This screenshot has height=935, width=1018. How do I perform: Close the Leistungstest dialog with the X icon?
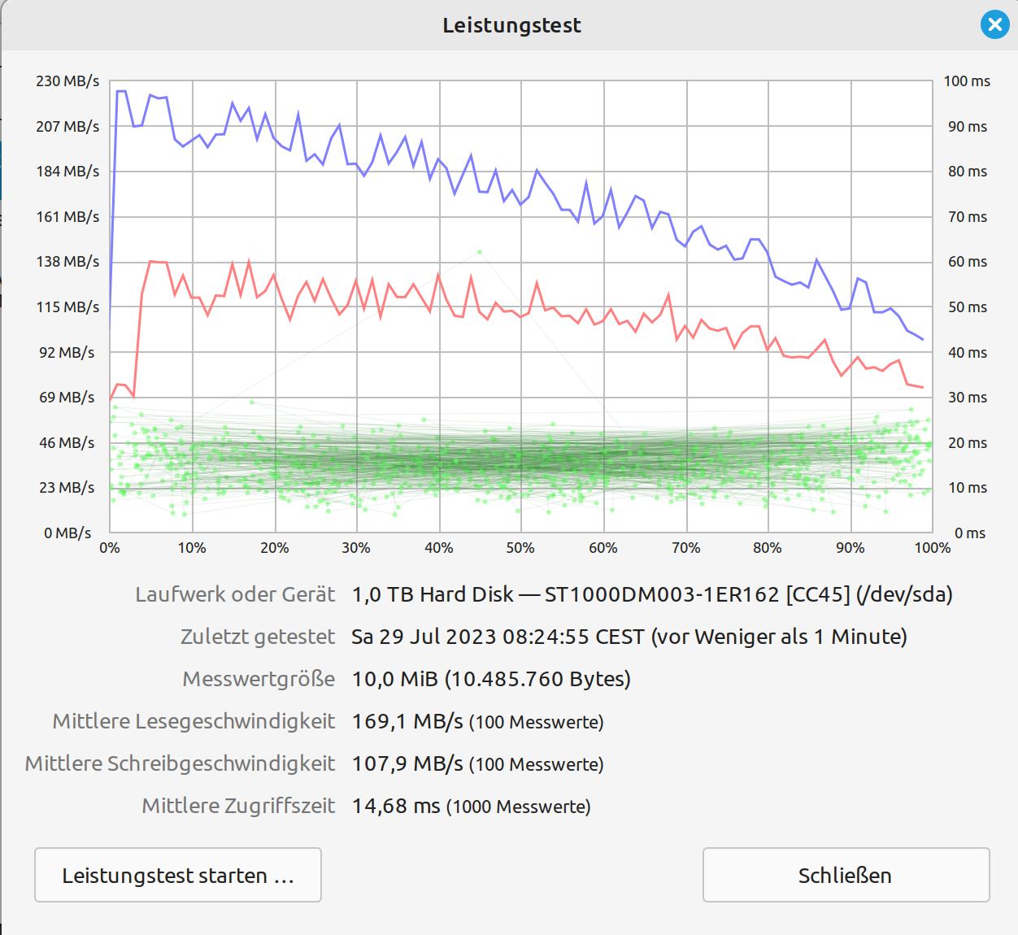point(994,25)
